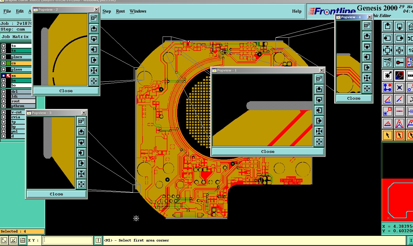This screenshot has height=246, width=413.
Task: Open the Step menu
Action: pyautogui.click(x=107, y=11)
